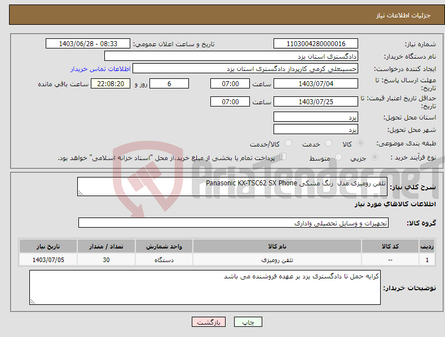The image size is (445, 337).
Task: Click the unit cell دستگاه
Action: 164,260
